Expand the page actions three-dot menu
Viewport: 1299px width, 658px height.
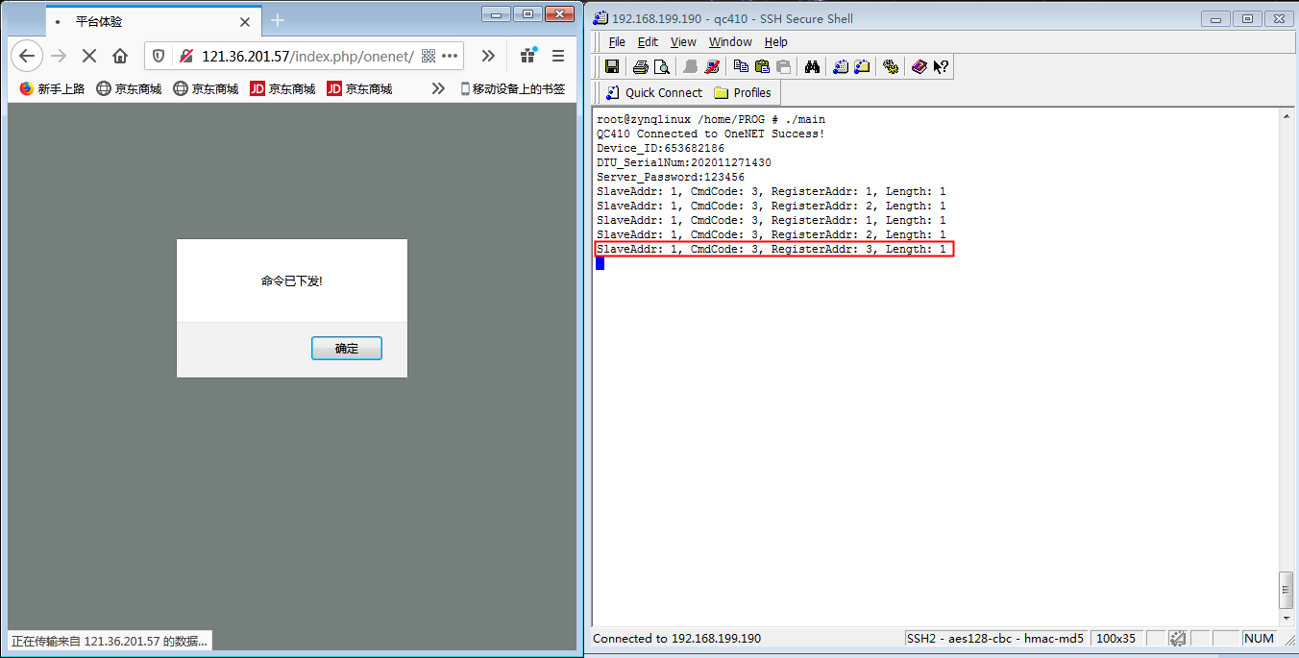(450, 56)
